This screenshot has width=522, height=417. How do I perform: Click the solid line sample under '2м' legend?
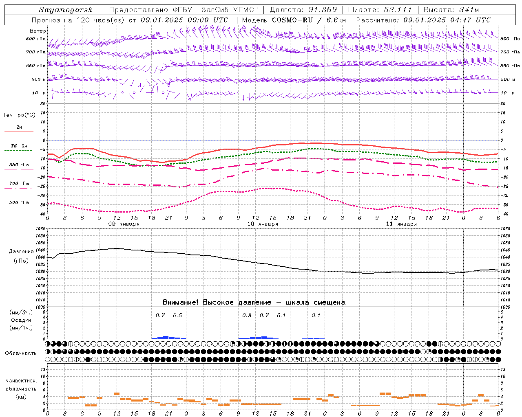point(19,132)
